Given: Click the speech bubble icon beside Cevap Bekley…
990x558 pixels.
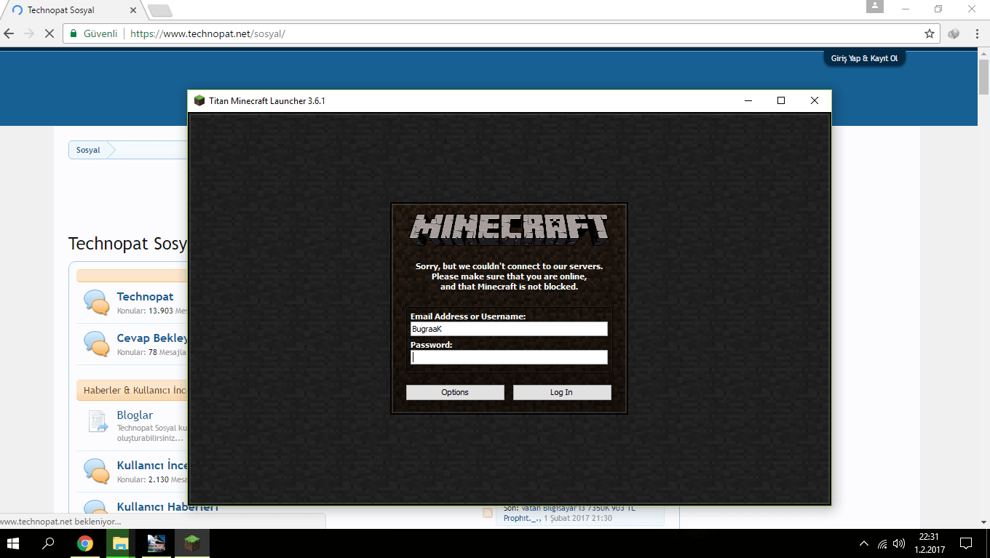Looking at the screenshot, I should (x=96, y=343).
